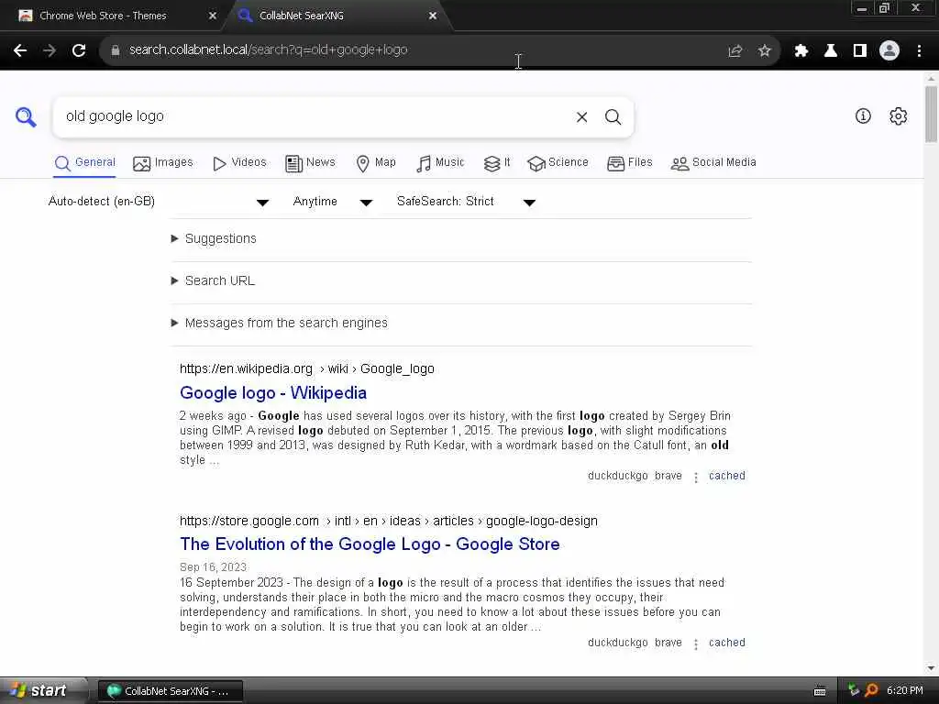Open Chrome profile avatar
Screen dimensions: 939x704
[889, 51]
